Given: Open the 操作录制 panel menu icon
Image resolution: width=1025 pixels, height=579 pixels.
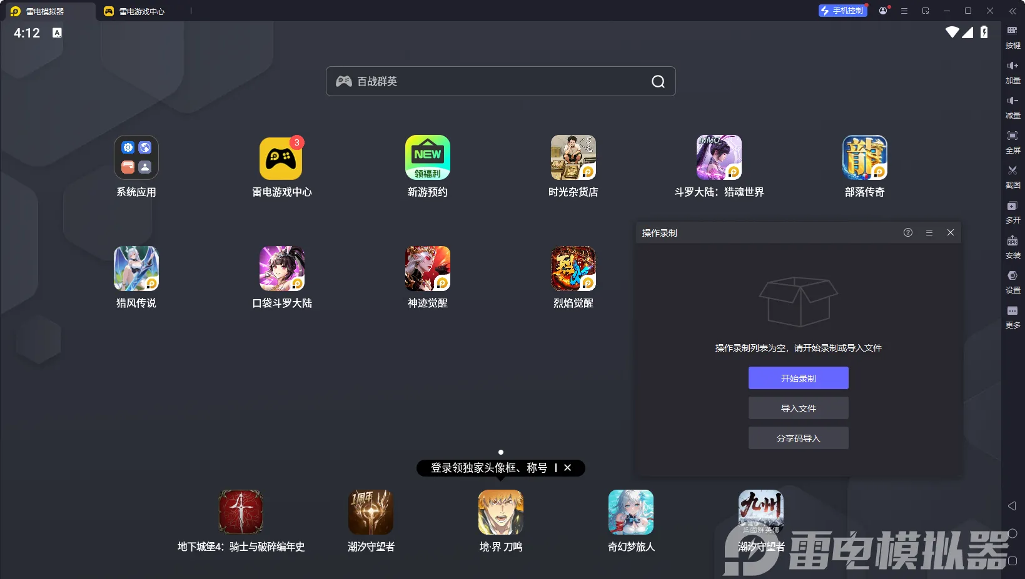Looking at the screenshot, I should click(929, 232).
